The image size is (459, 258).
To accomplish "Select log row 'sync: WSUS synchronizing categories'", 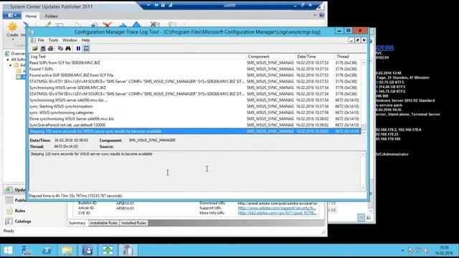I will pos(194,113).
